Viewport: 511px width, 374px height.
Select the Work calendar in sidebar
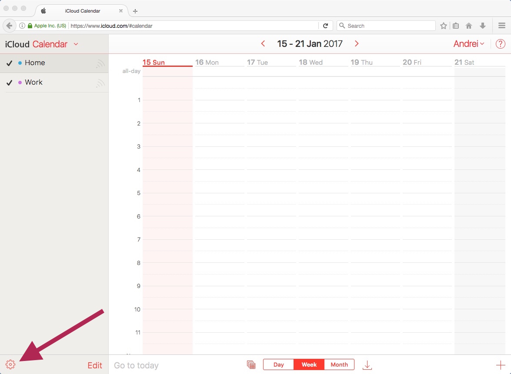54,83
